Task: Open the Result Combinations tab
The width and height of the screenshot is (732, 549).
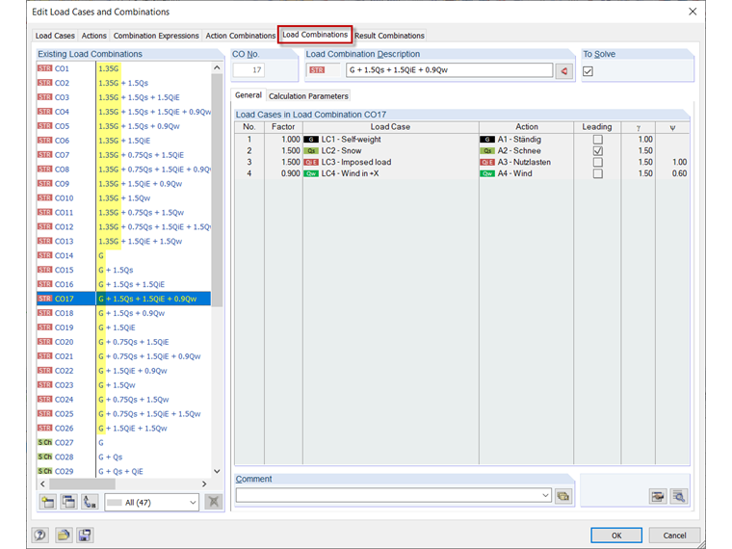Action: coord(389,36)
